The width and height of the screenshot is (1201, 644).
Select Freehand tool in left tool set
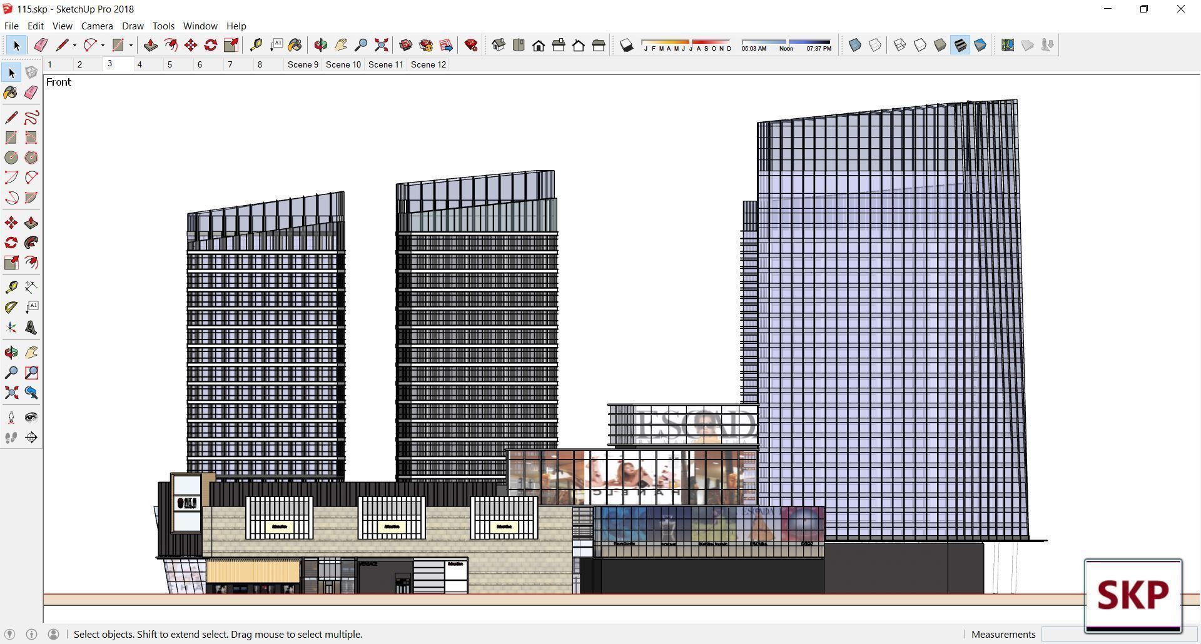(31, 118)
